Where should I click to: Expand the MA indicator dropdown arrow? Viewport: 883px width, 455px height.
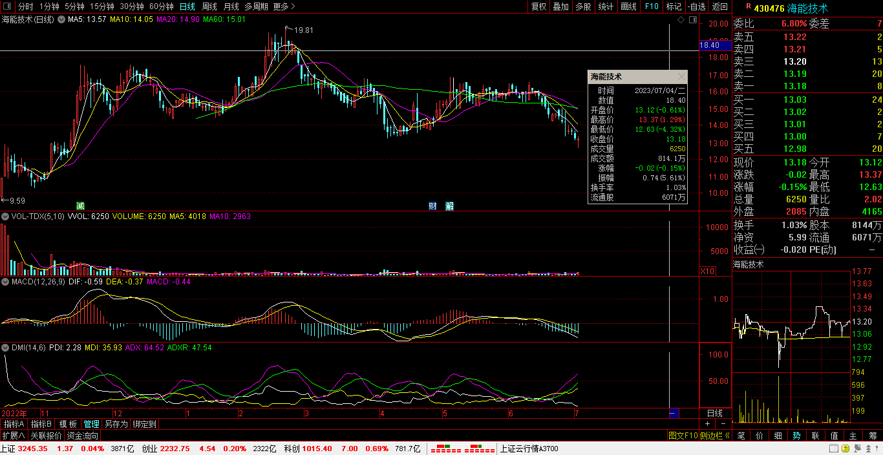click(x=62, y=19)
